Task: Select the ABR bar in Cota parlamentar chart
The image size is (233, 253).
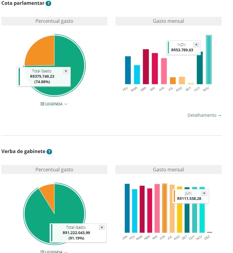Action: coord(146,67)
